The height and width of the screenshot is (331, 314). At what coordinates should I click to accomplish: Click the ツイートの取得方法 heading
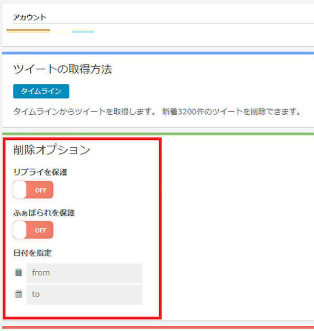[x=62, y=69]
